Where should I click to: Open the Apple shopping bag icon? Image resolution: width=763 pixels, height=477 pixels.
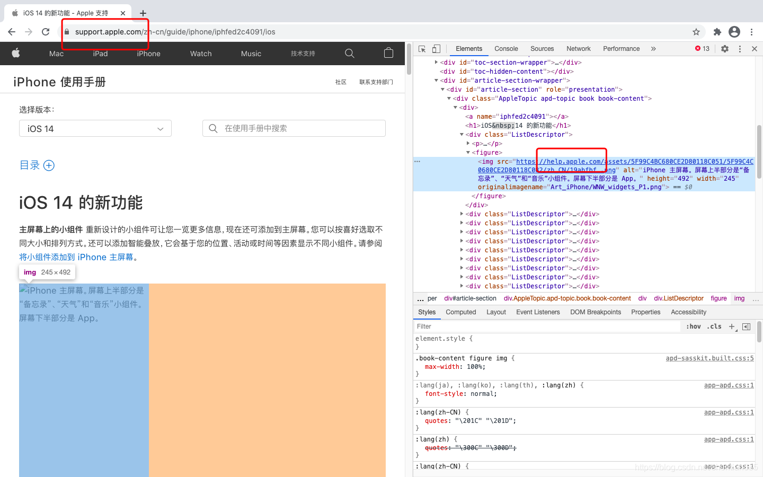(x=388, y=53)
